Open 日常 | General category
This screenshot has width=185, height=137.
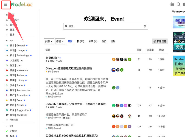coord(17,46)
